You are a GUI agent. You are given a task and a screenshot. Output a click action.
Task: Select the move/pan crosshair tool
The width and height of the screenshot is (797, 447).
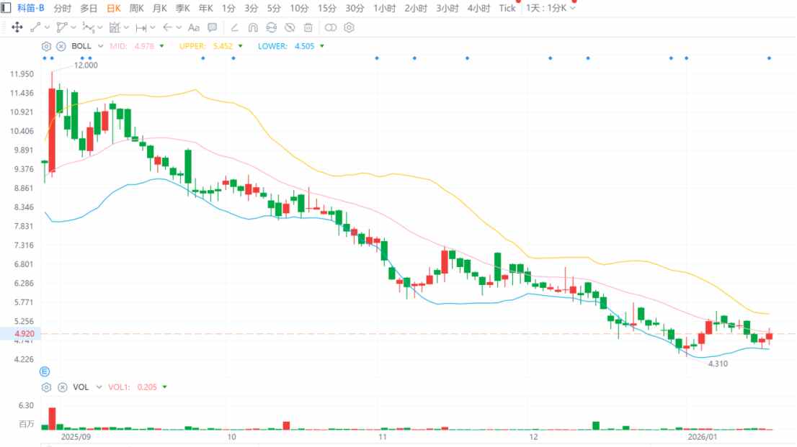(x=16, y=27)
